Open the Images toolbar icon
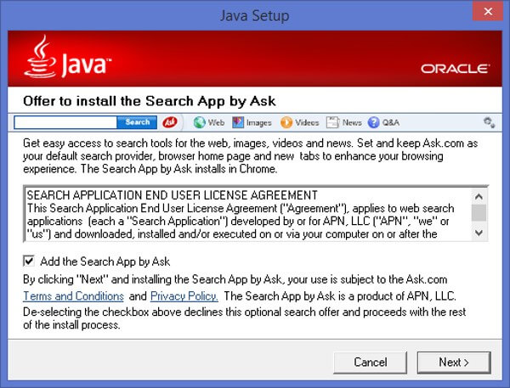 pyautogui.click(x=240, y=122)
